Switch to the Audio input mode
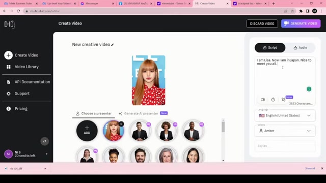Screen dimensions: 326x183 pyautogui.click(x=300, y=48)
